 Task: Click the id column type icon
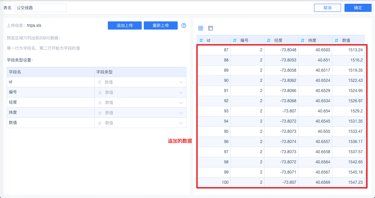(x=201, y=40)
